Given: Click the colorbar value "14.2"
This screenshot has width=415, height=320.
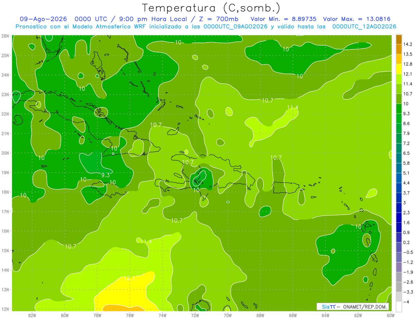Looking at the screenshot, I should (408, 44).
